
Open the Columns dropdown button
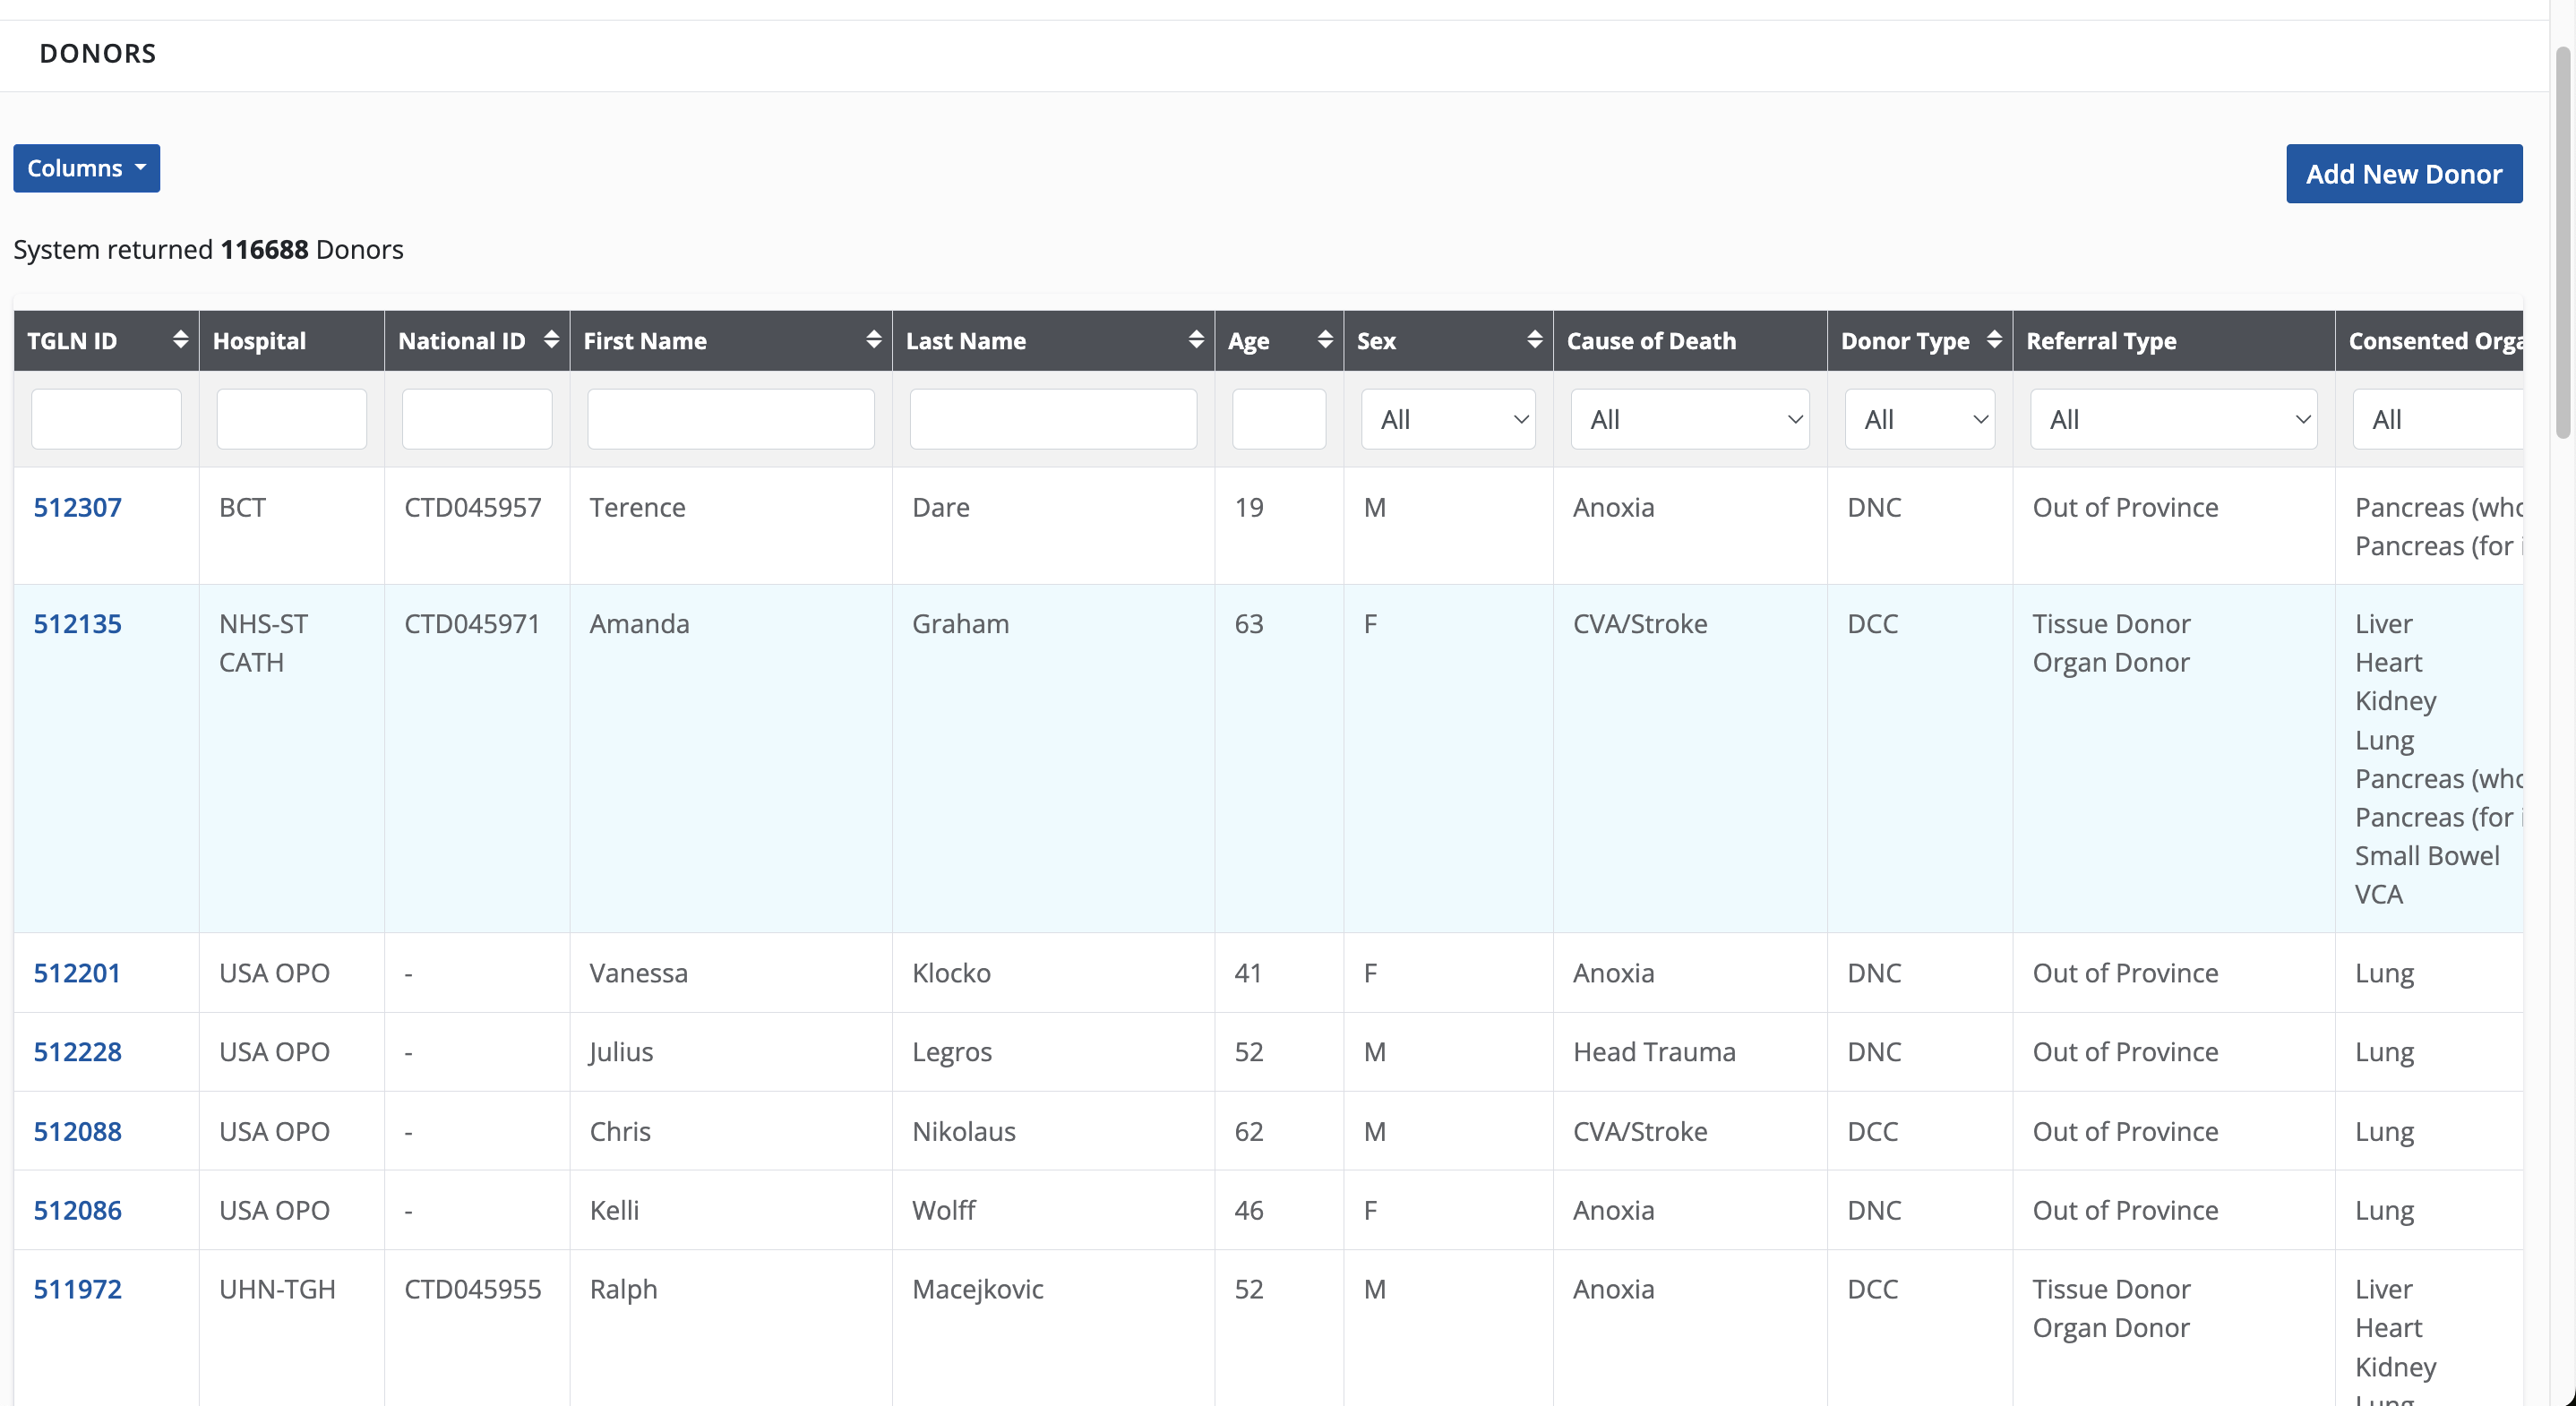pos(86,168)
